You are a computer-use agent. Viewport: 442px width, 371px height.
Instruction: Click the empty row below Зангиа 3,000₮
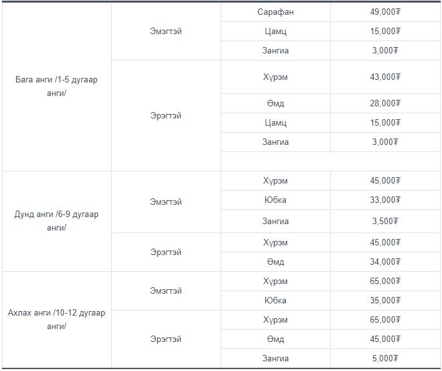pyautogui.click(x=330, y=161)
